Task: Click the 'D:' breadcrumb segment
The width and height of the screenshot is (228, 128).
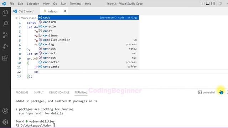Action: pos(16,18)
